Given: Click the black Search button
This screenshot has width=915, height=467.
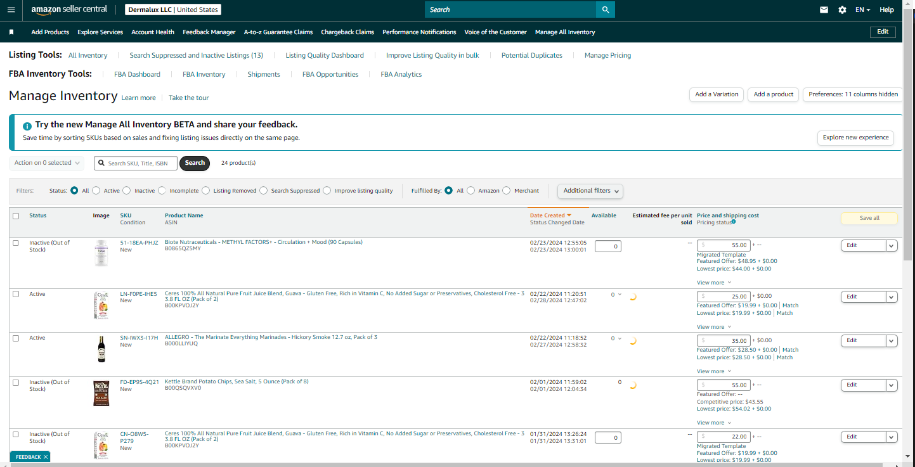Looking at the screenshot, I should (x=195, y=163).
